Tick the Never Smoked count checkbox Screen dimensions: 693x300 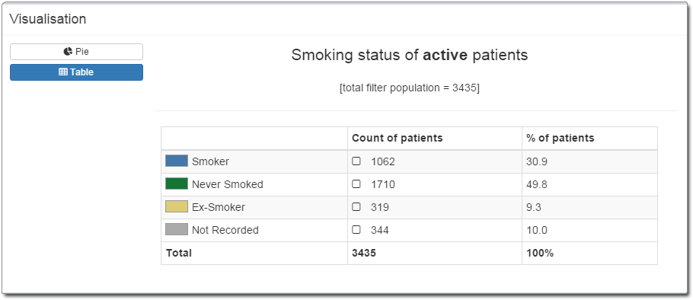coord(356,184)
